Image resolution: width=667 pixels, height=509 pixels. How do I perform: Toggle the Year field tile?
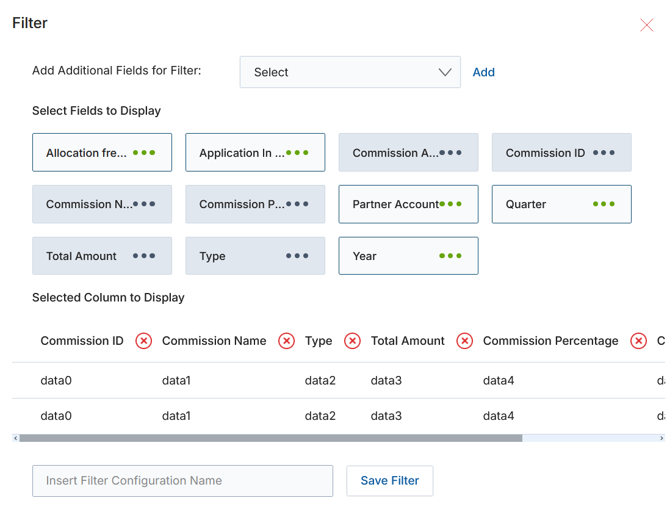coord(408,256)
